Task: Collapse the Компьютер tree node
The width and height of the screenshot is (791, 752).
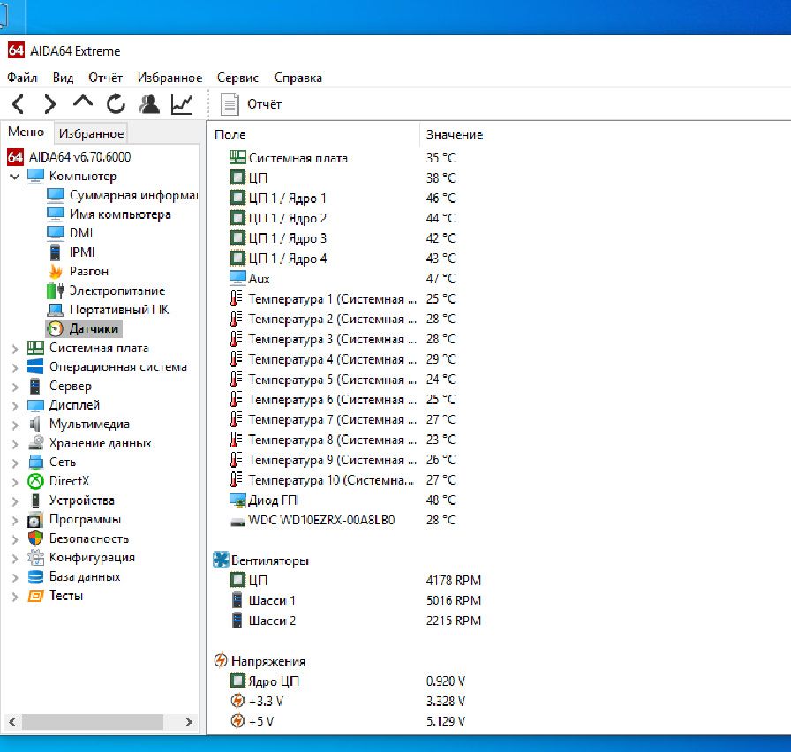Action: pos(15,176)
